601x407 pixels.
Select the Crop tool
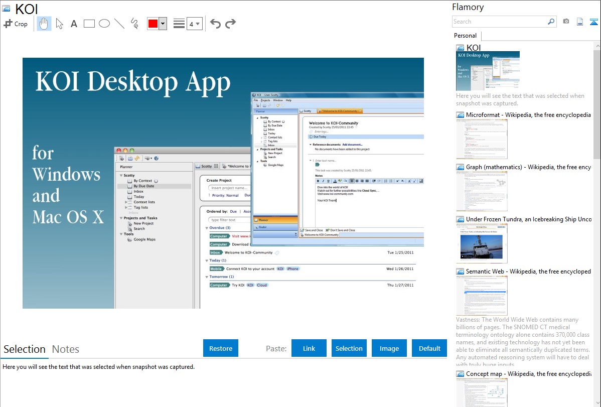coord(16,24)
